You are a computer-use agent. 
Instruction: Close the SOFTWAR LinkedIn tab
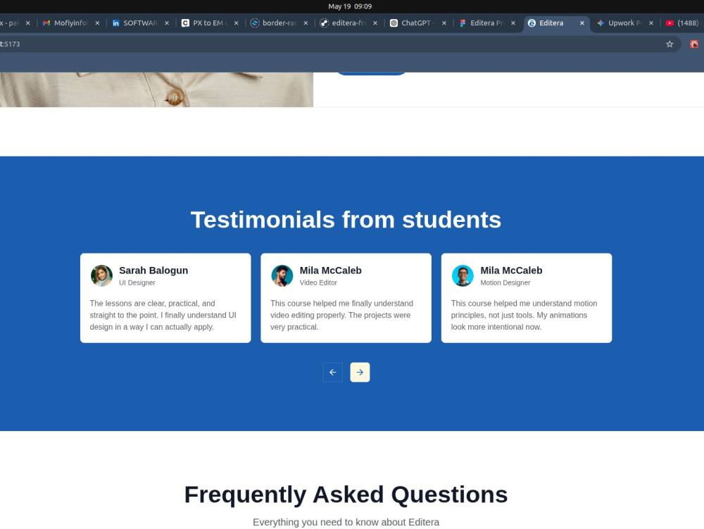[167, 23]
